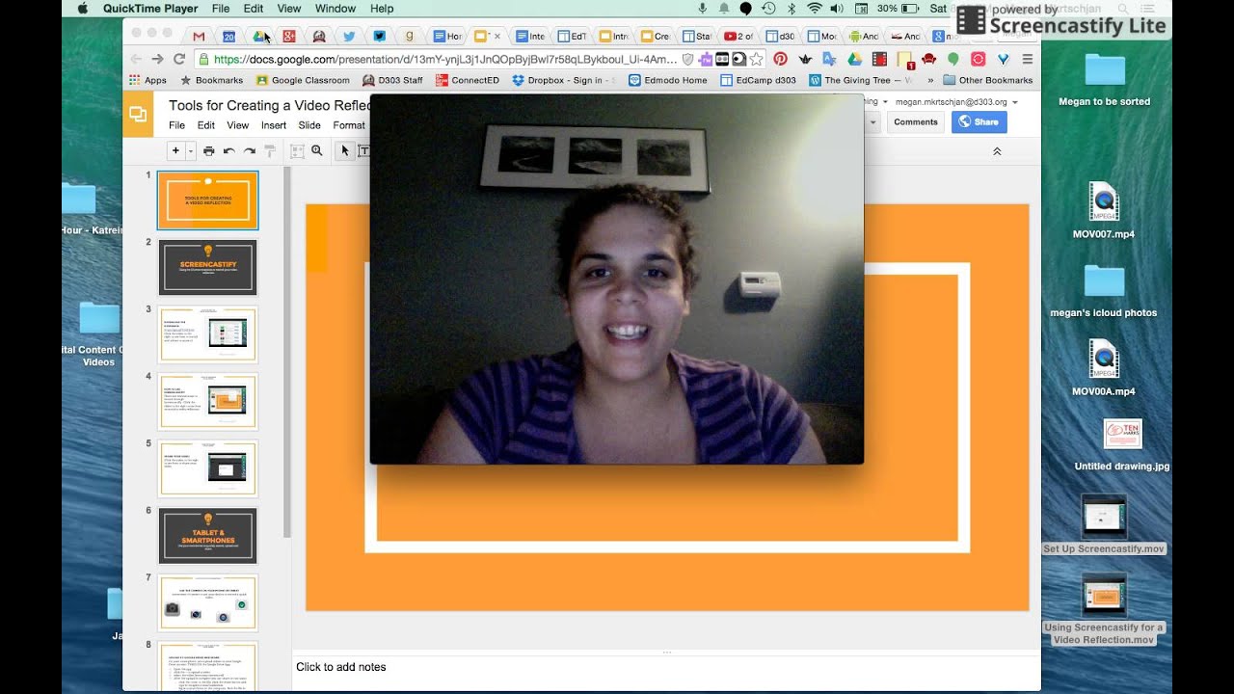Open the Edmodo Home bookmark
This screenshot has width=1234, height=694.
(668, 80)
